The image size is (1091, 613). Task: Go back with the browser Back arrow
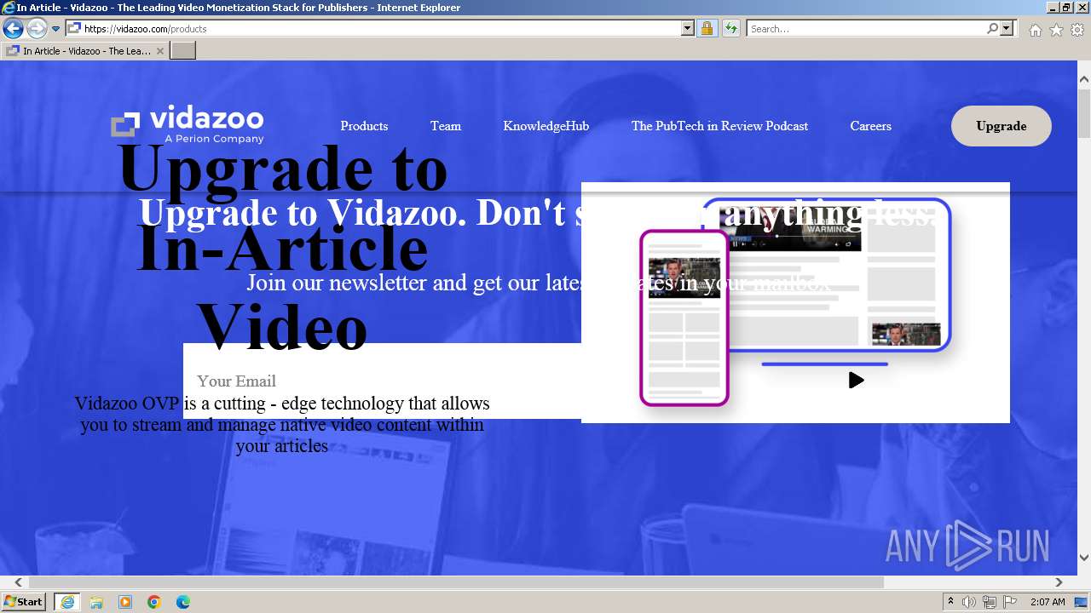tap(13, 29)
